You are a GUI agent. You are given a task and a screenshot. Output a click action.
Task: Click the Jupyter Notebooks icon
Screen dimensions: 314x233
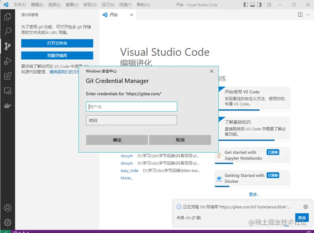pos(219,156)
